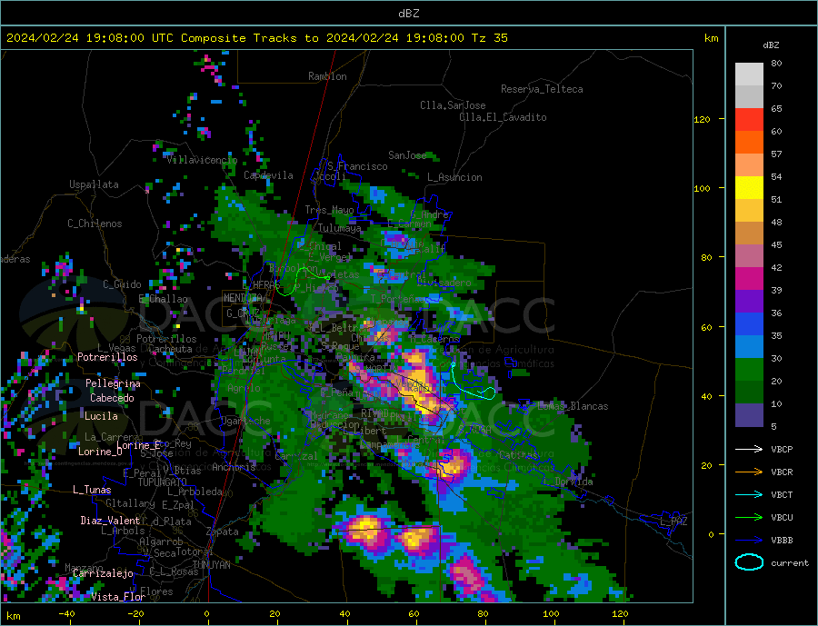This screenshot has height=626, width=818.
Task: Click the 'Tz 35' text in header
Action: pos(489,38)
